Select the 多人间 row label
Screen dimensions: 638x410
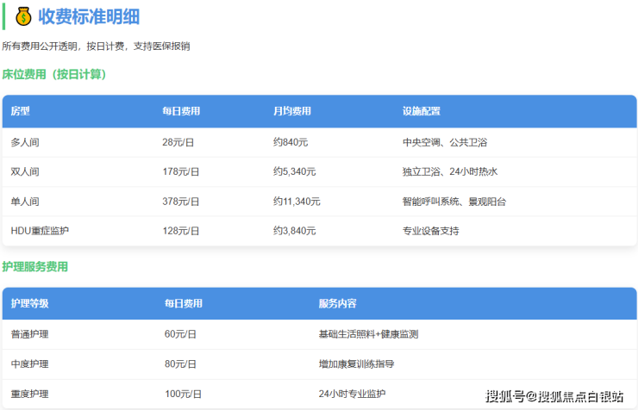tap(25, 142)
